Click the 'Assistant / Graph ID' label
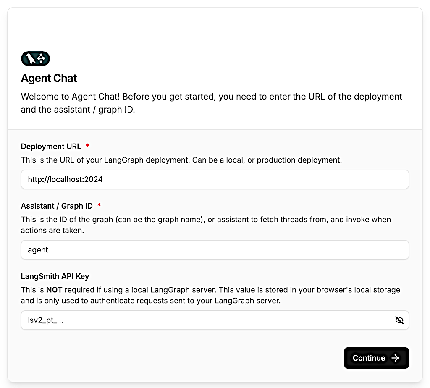 pos(57,206)
